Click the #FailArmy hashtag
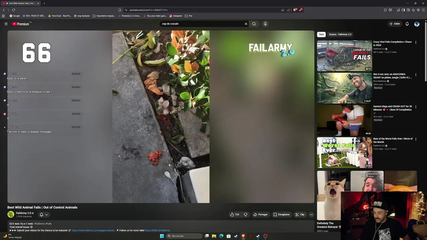The width and height of the screenshot is (427, 240). pos(39,224)
